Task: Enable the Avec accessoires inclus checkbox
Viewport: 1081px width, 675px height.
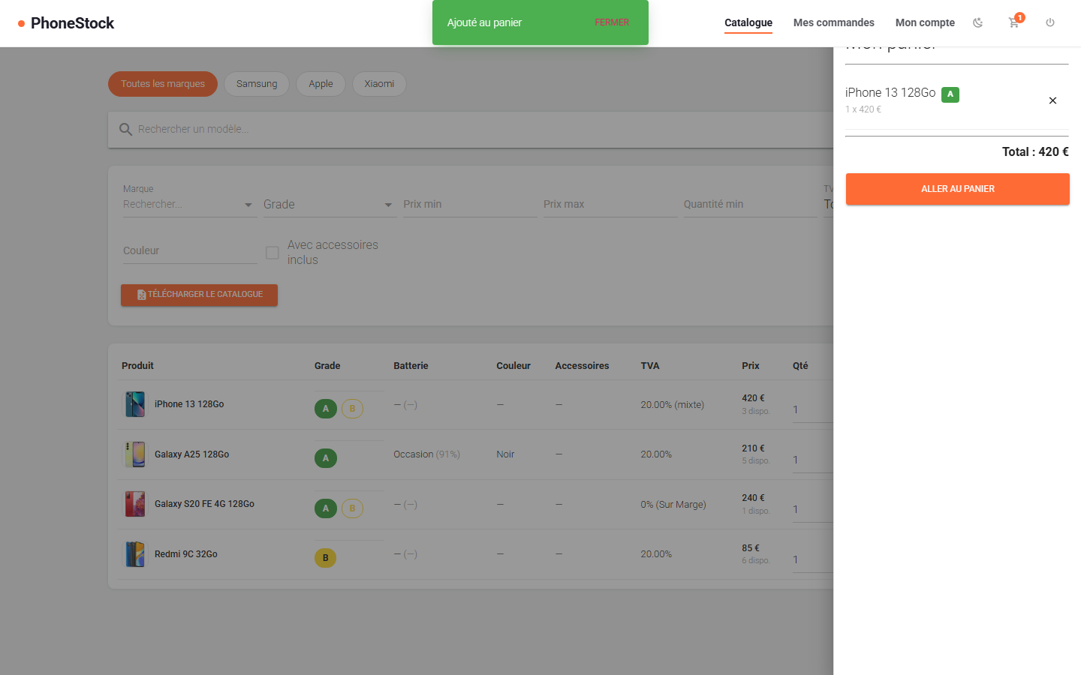Action: coord(273,253)
